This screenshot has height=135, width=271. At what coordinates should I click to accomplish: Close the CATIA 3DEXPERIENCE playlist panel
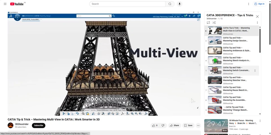[257, 17]
